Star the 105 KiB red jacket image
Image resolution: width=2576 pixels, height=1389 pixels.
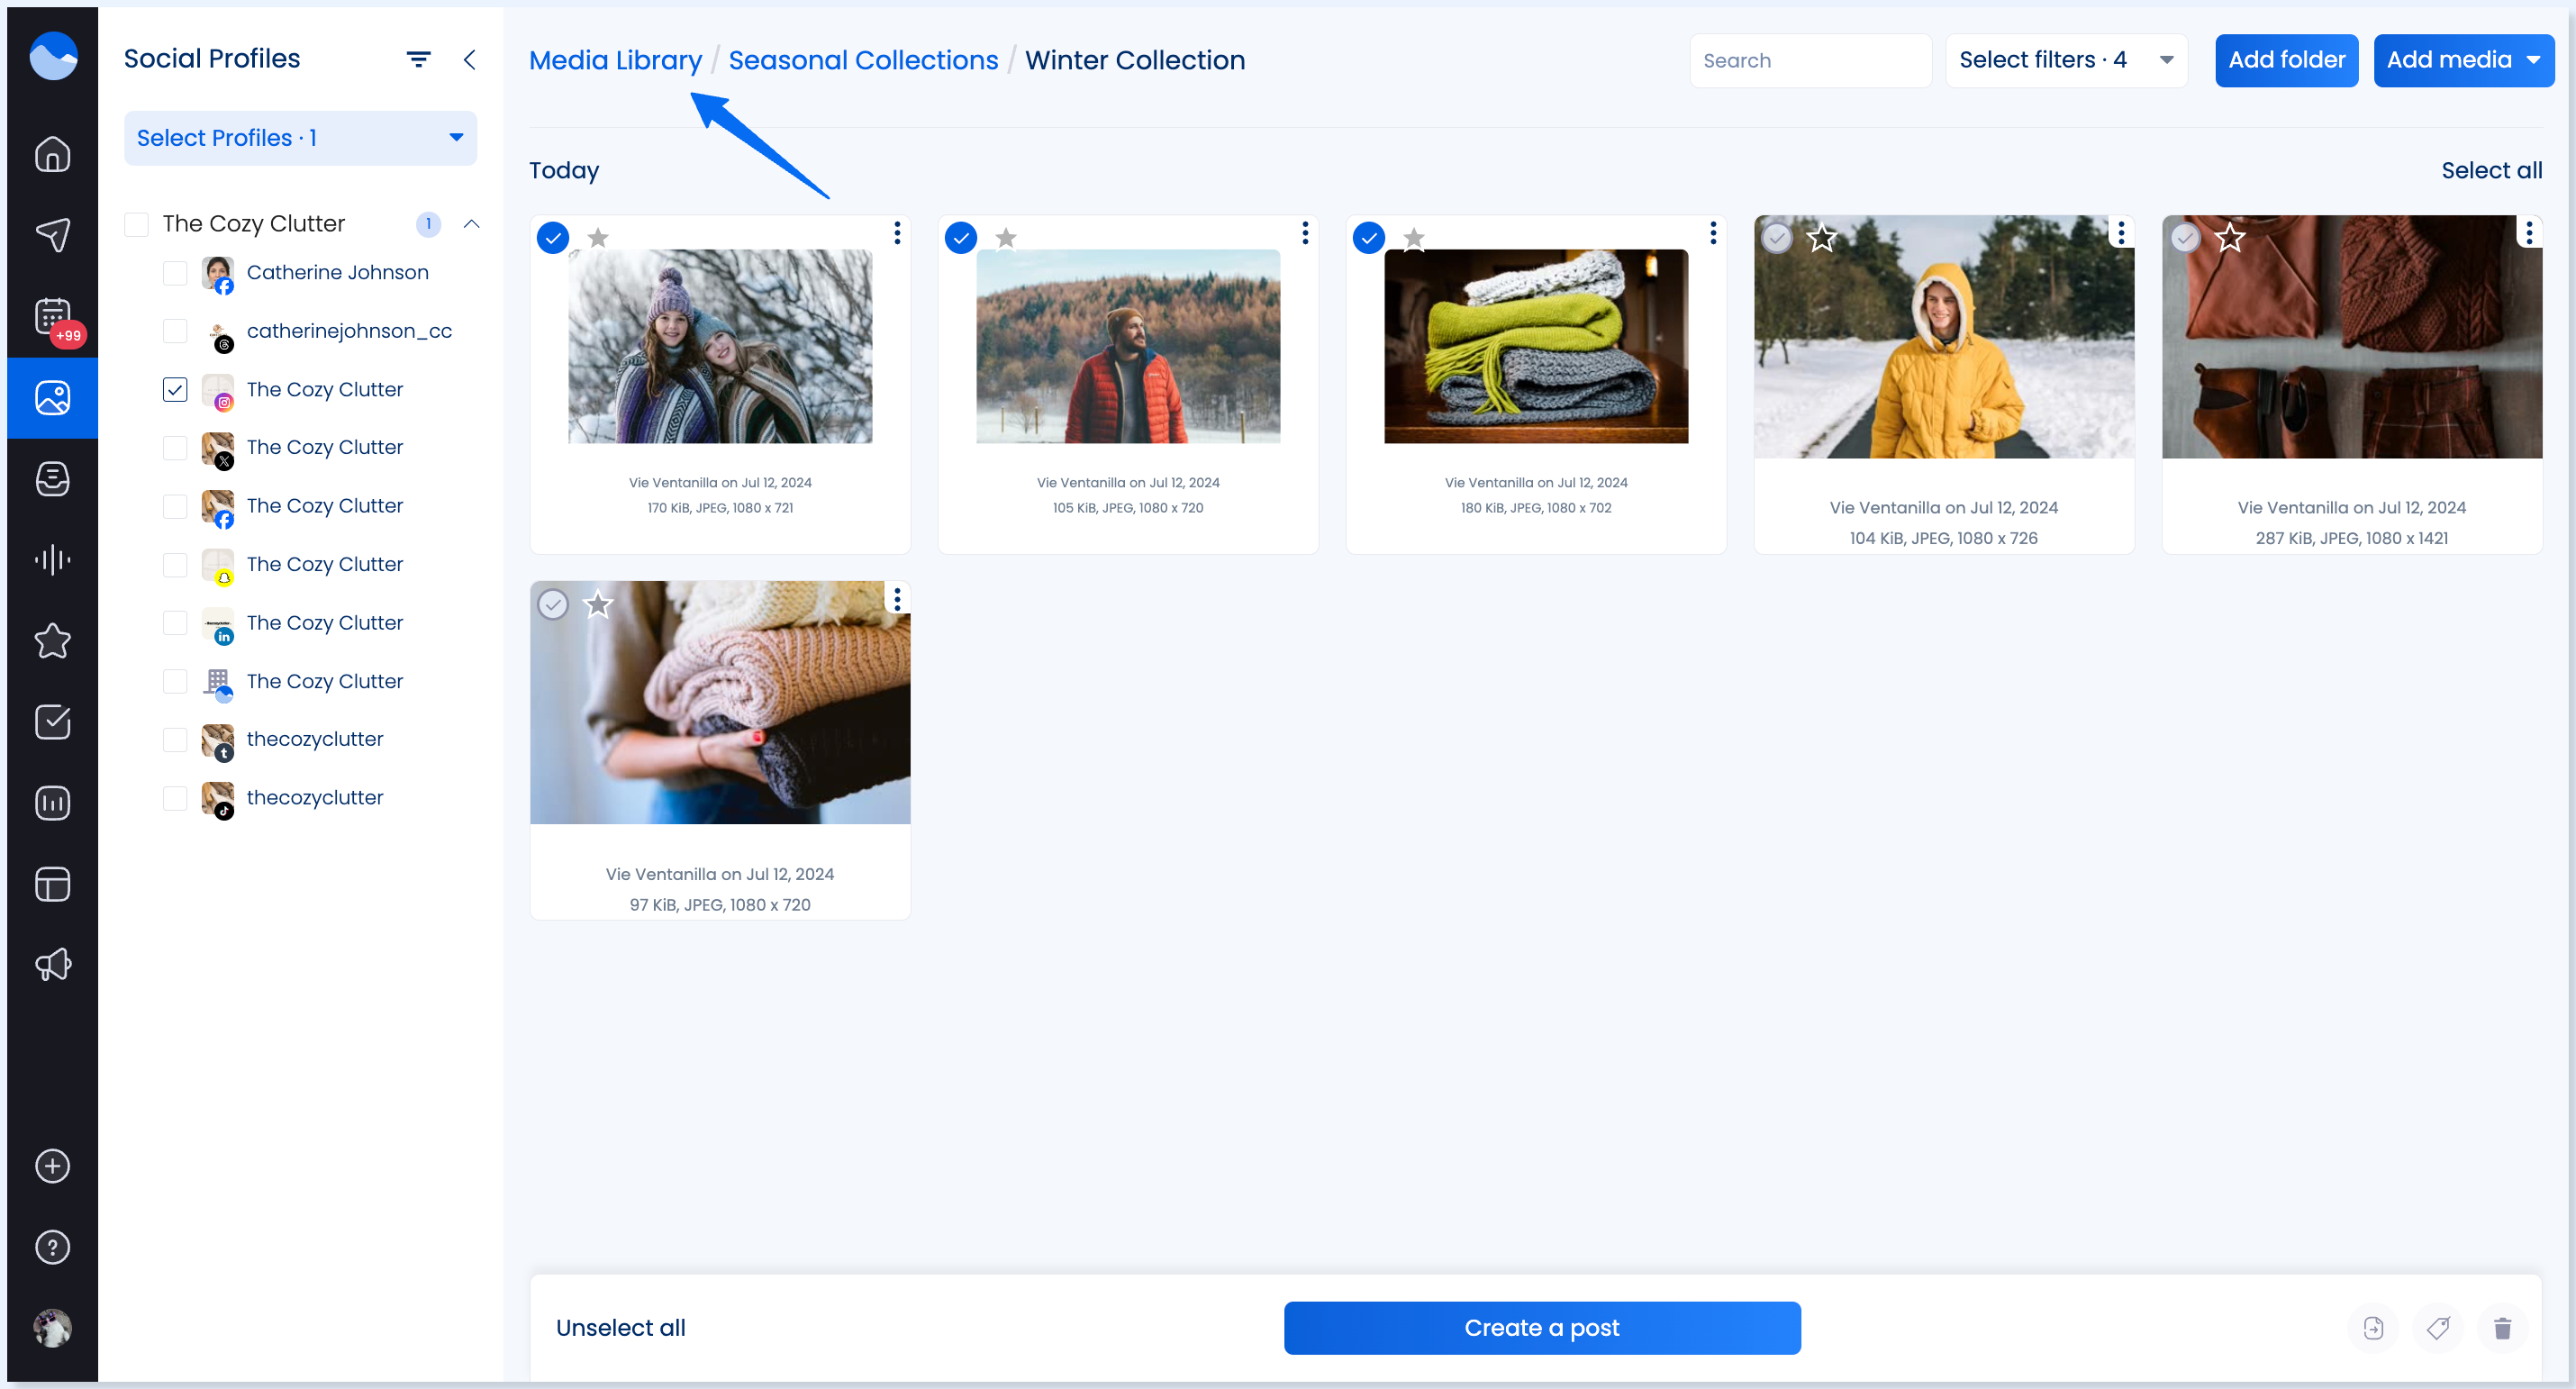point(1006,238)
